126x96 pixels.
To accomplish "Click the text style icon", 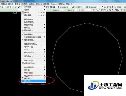I will (58, 7).
